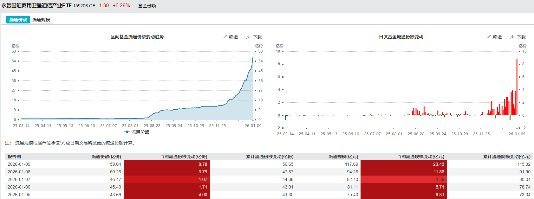Click 累计流通规模变动(亿元) column header
534x199 pixels.
(507, 157)
